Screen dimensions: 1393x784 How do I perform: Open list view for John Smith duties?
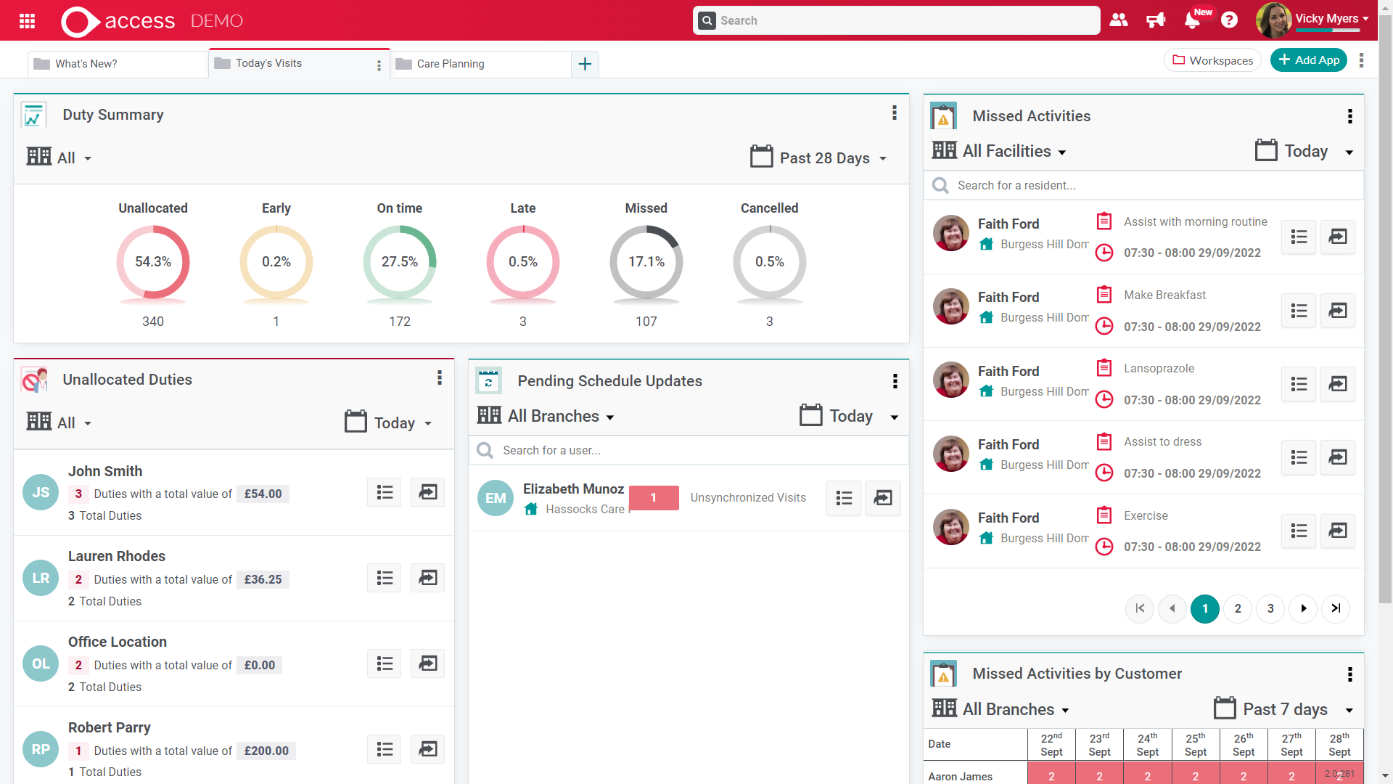click(385, 492)
